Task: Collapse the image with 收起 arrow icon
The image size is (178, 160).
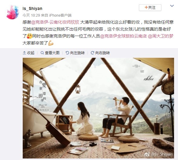Action: click(x=25, y=53)
